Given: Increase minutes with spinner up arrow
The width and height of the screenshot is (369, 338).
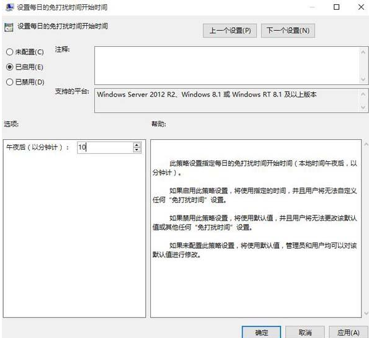Looking at the screenshot, I should pos(137,145).
